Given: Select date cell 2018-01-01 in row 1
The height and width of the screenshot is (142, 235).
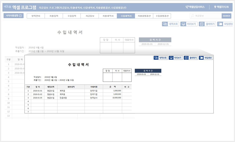Looking at the screenshot, I should point(38,91).
